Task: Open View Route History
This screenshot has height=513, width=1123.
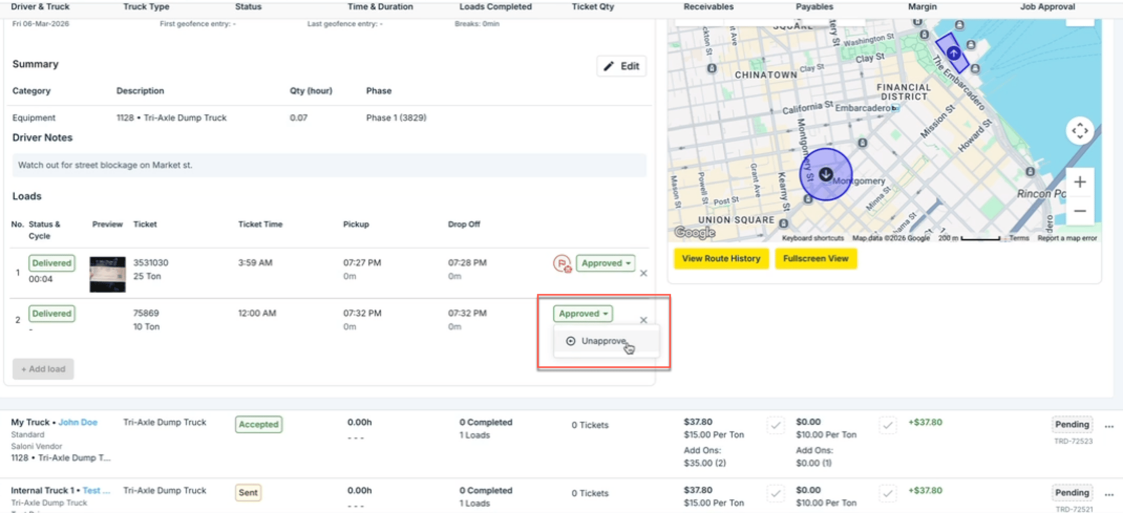Action: [721, 259]
